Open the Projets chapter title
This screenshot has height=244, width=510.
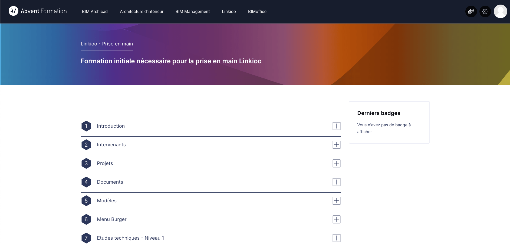pos(105,163)
